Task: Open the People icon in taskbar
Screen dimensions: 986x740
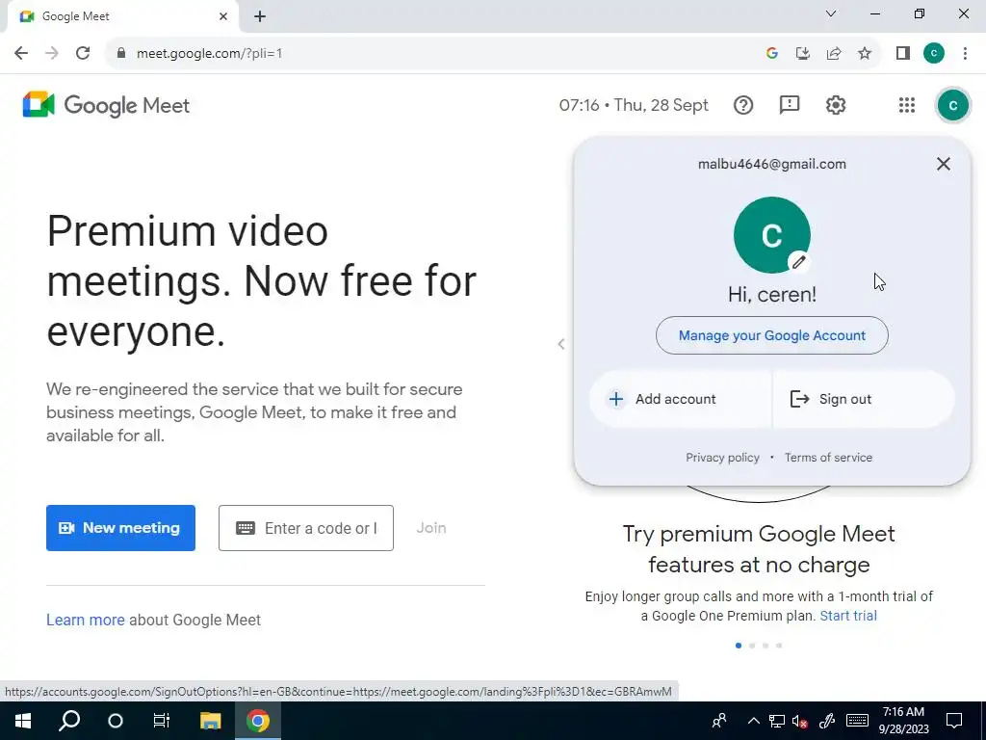Action: 719,721
